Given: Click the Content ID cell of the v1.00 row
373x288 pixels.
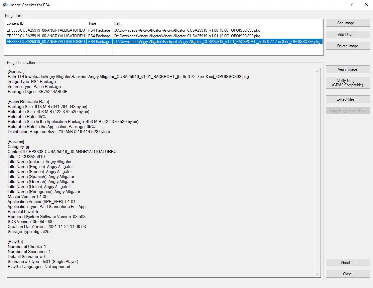Looking at the screenshot, I should 46,30.
